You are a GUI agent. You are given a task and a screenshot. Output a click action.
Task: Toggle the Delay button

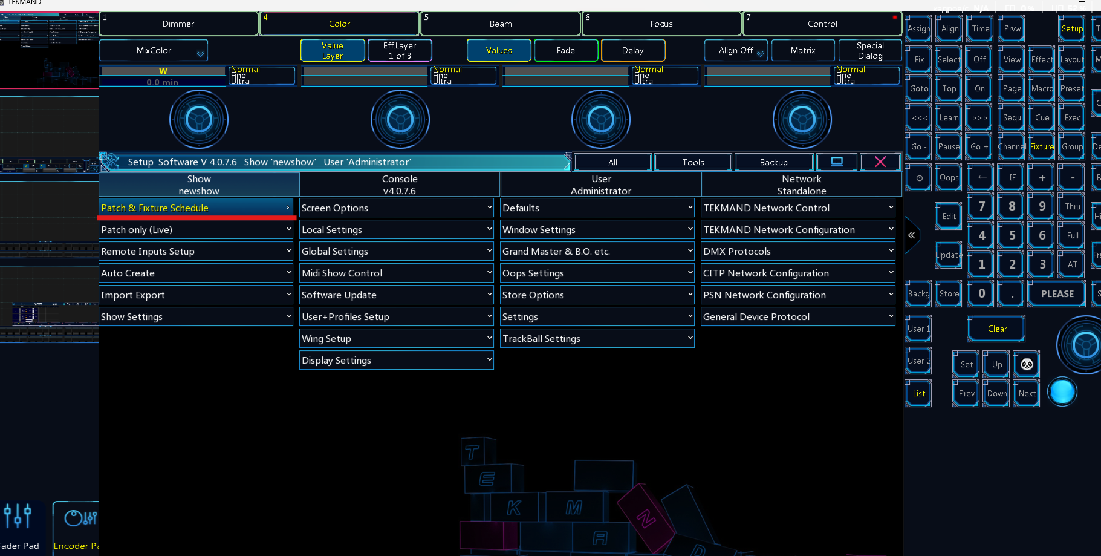point(633,50)
